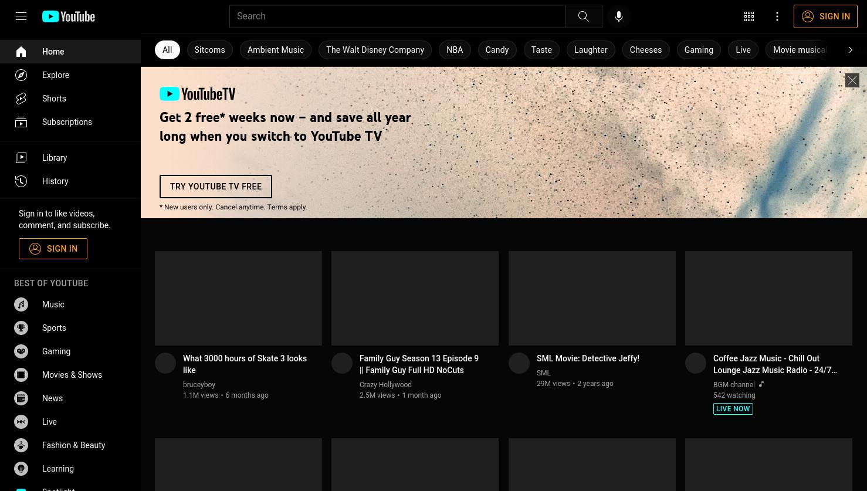Open 'What 3000 hours of Skate 3' title

(x=245, y=364)
